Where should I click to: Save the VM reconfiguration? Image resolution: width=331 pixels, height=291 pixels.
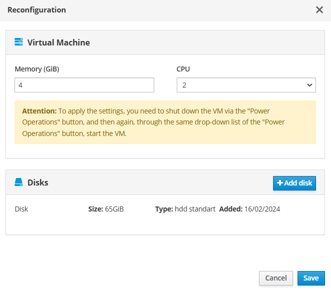pyautogui.click(x=311, y=278)
